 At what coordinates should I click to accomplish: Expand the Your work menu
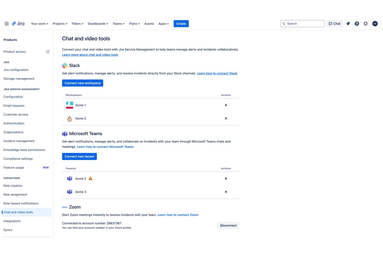pyautogui.click(x=40, y=24)
